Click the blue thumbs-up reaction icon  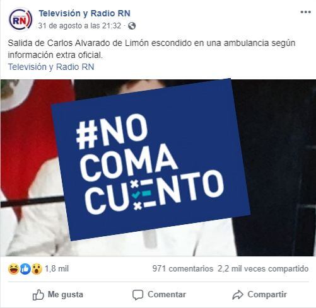(x=25, y=269)
